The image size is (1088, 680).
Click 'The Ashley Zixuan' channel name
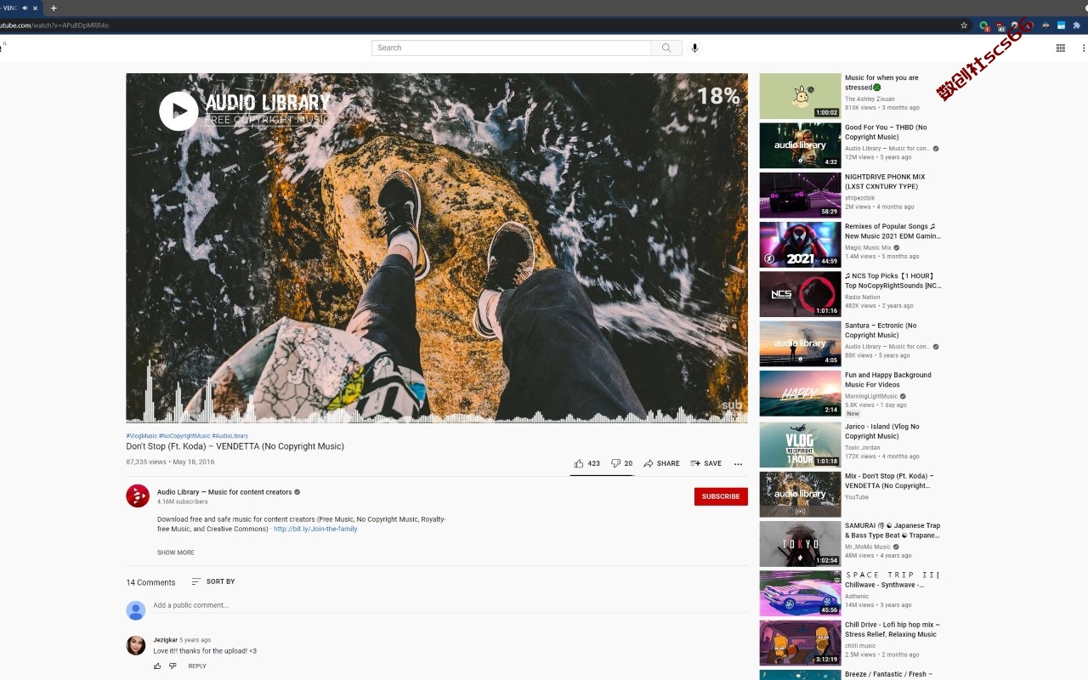tap(870, 99)
